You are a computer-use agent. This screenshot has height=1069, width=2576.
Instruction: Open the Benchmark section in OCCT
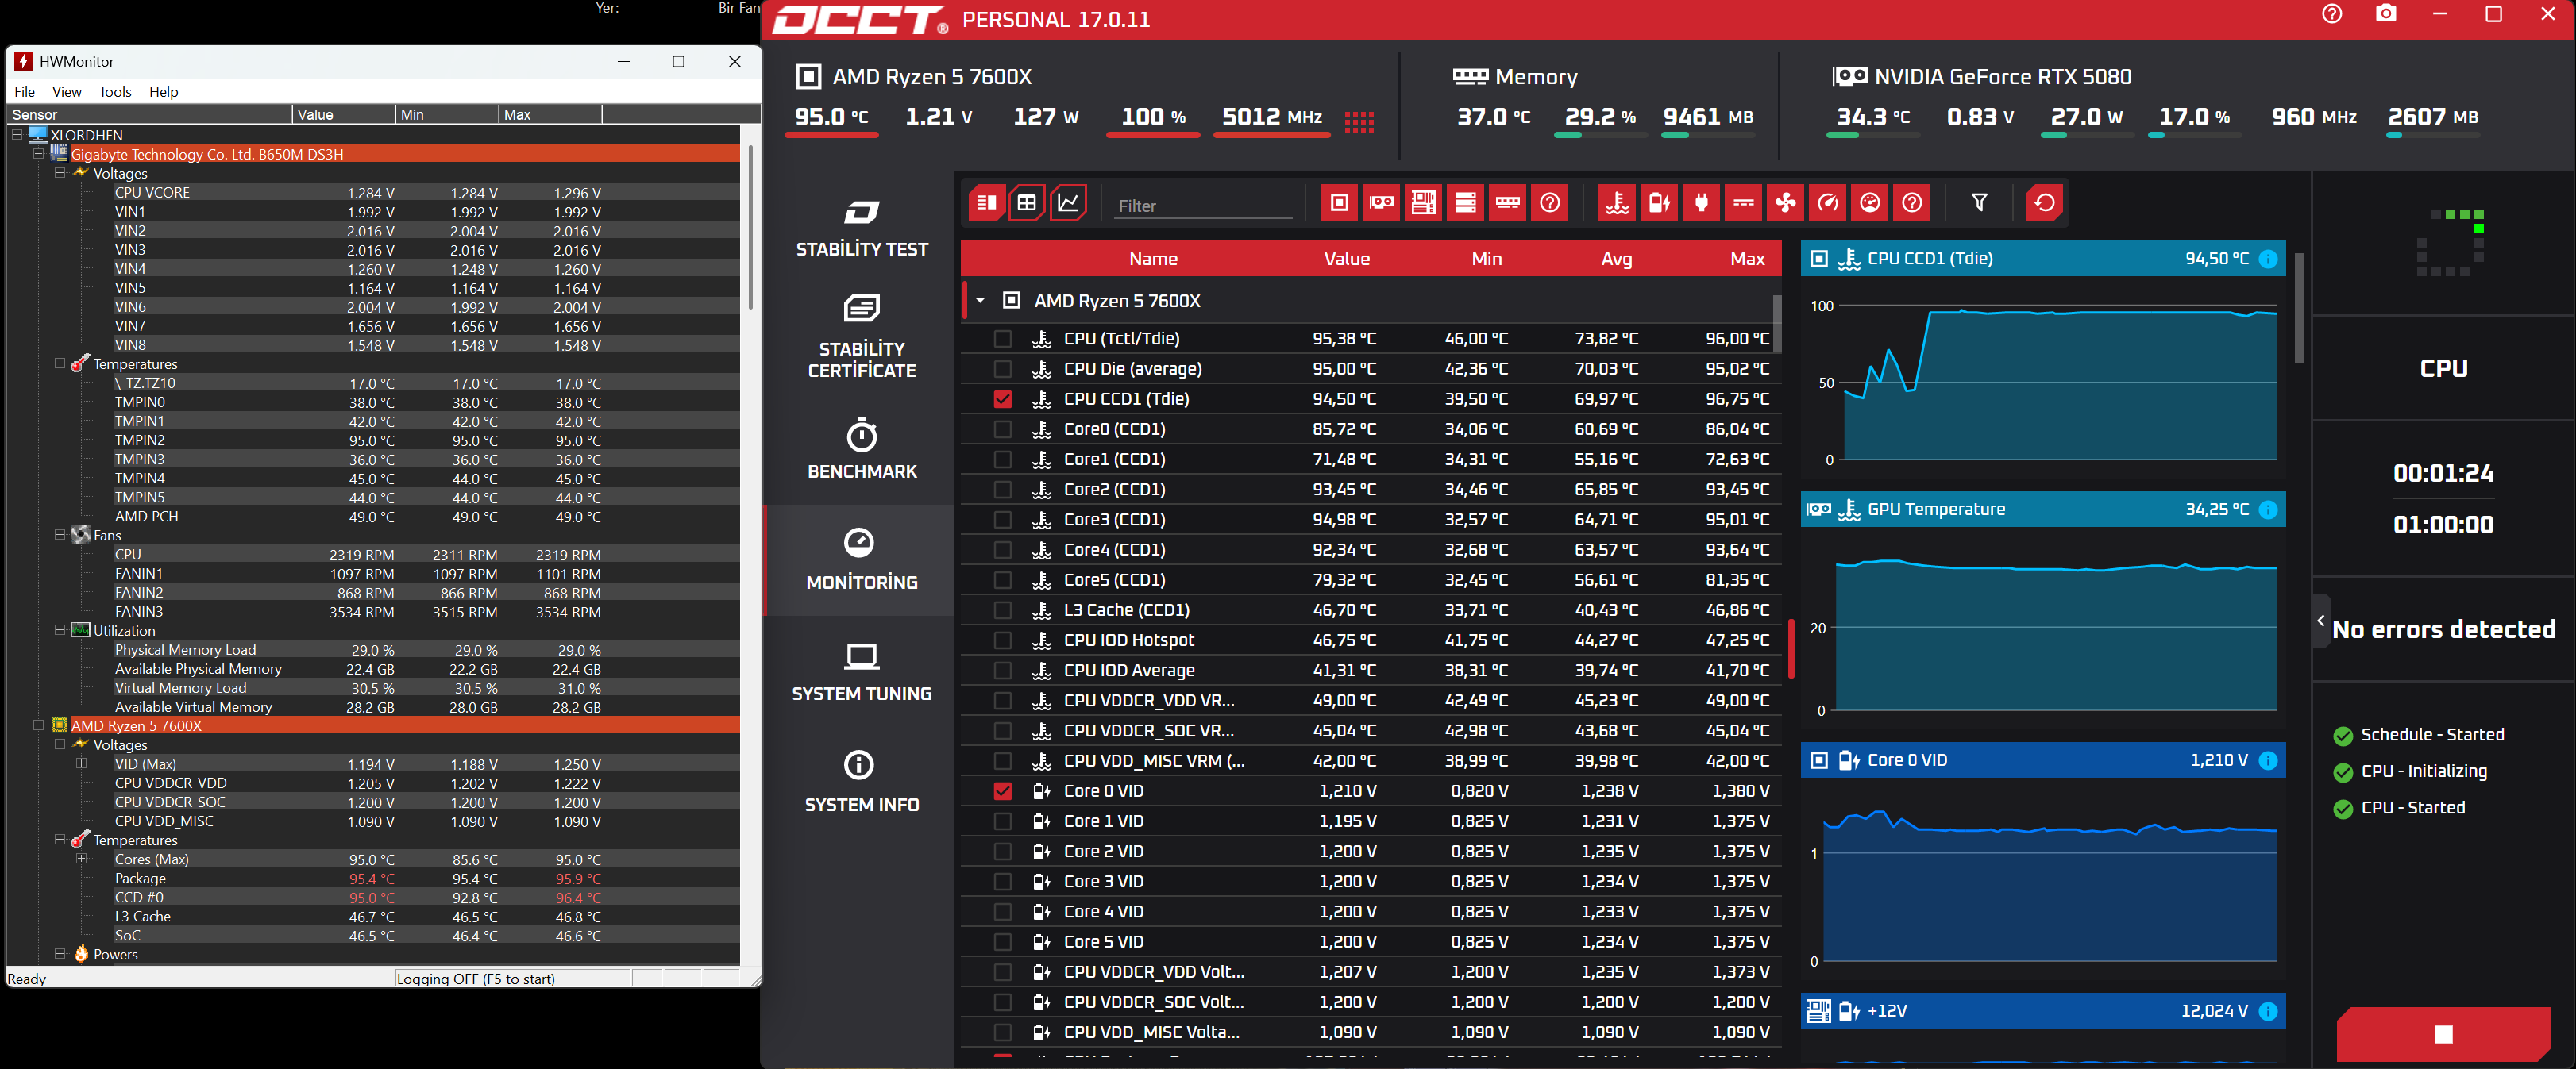click(x=862, y=449)
